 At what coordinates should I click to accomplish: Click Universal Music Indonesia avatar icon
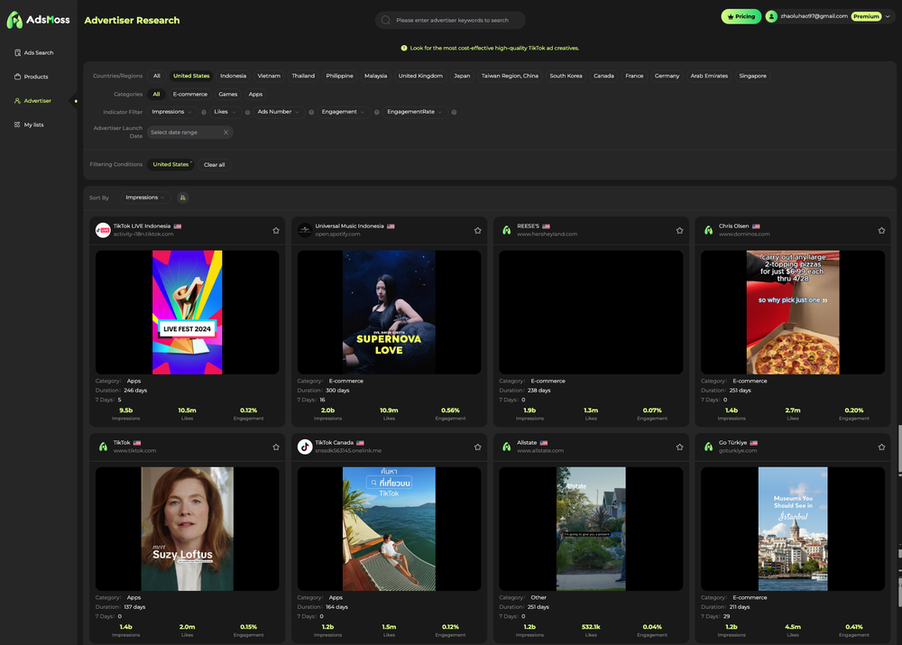click(x=305, y=230)
